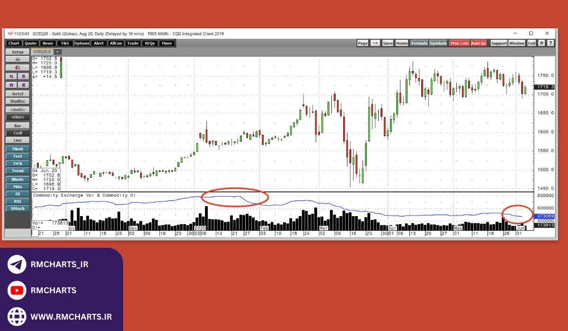Switch chart style to Bar
Image resolution: width=568 pixels, height=331 pixels.
point(18,126)
